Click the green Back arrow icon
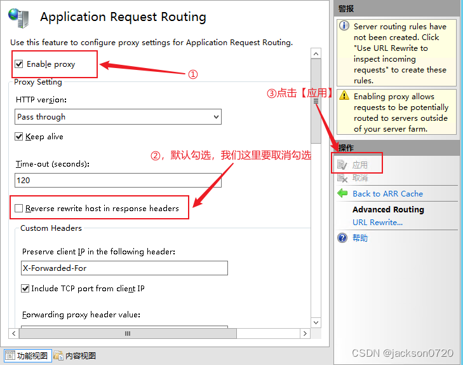Viewport: 463px width, 365px height. [343, 193]
